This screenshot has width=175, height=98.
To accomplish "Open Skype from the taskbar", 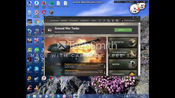I will tap(58, 96).
